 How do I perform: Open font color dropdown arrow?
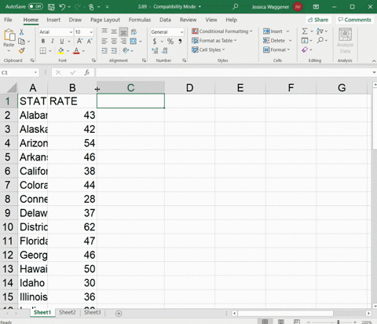(83, 51)
